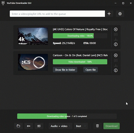Image resolution: width=134 pixels, height=133 pixels.
Task: Toggle subtitles for the Colors Of Nature video
Action: pos(116,35)
